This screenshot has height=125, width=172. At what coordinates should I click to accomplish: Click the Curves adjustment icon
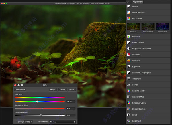[129, 85]
